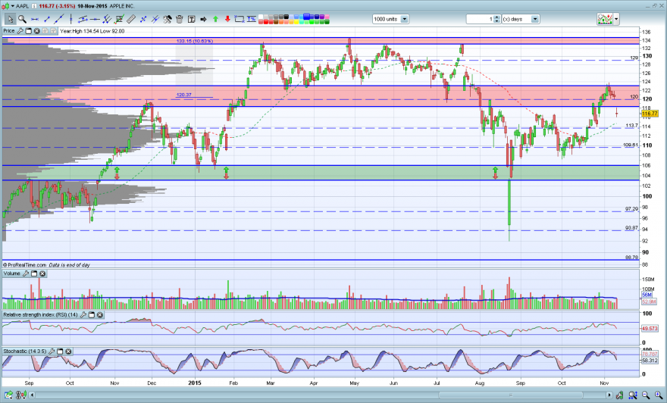
Task: Select the parallel channel drawing tool
Action: (x=83, y=19)
